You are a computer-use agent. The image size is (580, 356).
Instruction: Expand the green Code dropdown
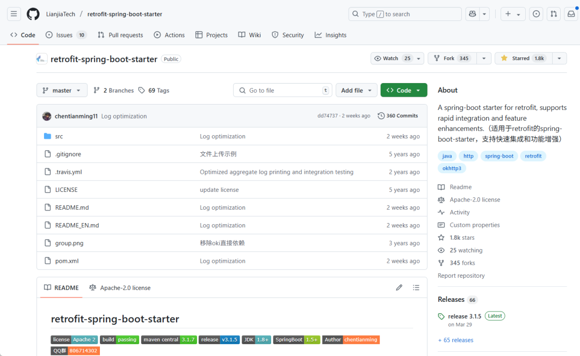pos(403,90)
